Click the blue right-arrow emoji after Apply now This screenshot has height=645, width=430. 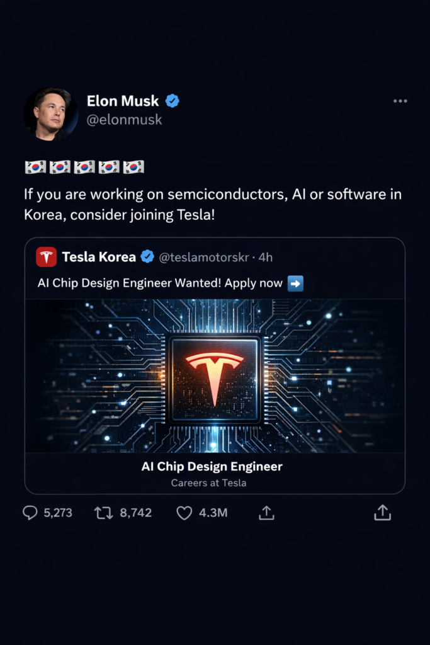pyautogui.click(x=295, y=283)
